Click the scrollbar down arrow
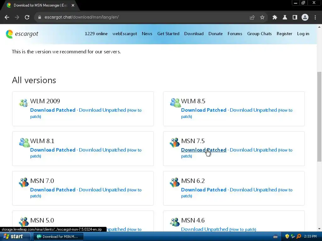The image size is (322, 241). tap(319, 229)
